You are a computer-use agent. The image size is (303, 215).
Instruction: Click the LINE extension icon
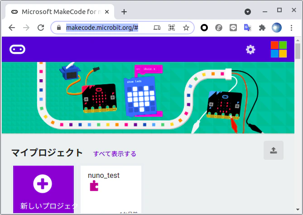233,28
